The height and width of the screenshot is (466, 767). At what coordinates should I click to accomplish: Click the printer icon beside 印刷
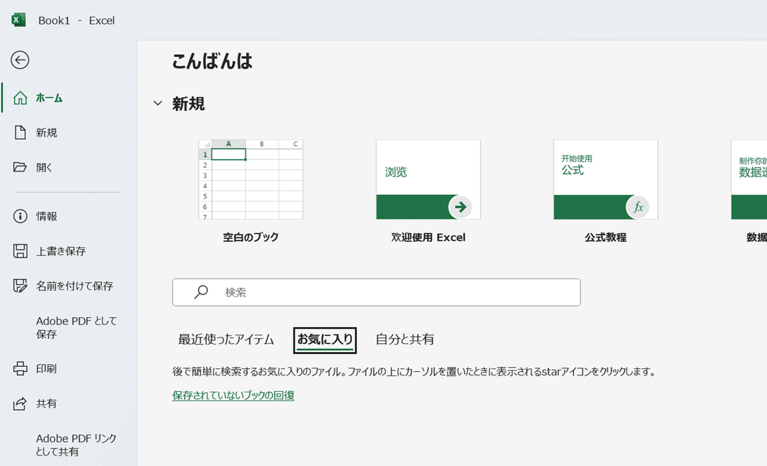point(20,368)
